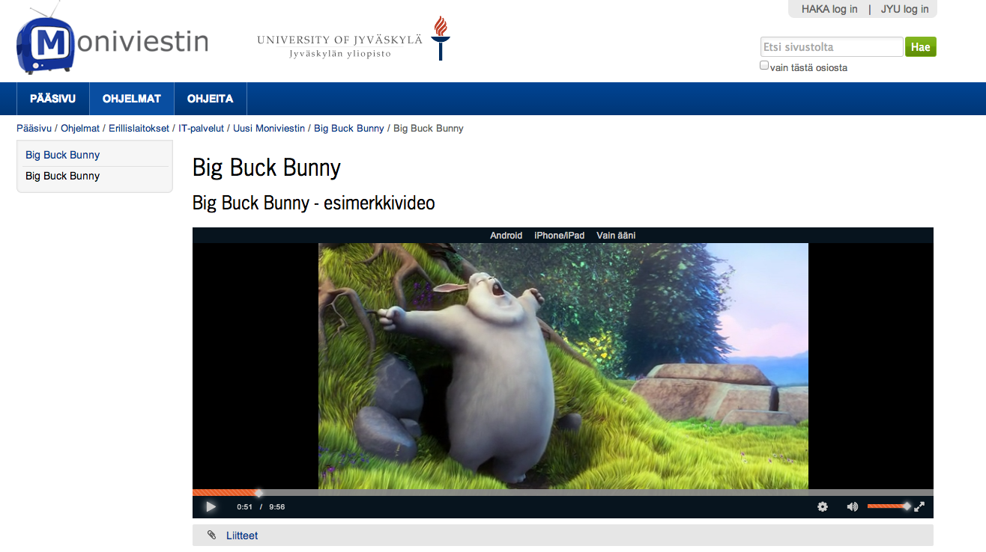Open the OHJEITA navigation tab

[210, 99]
